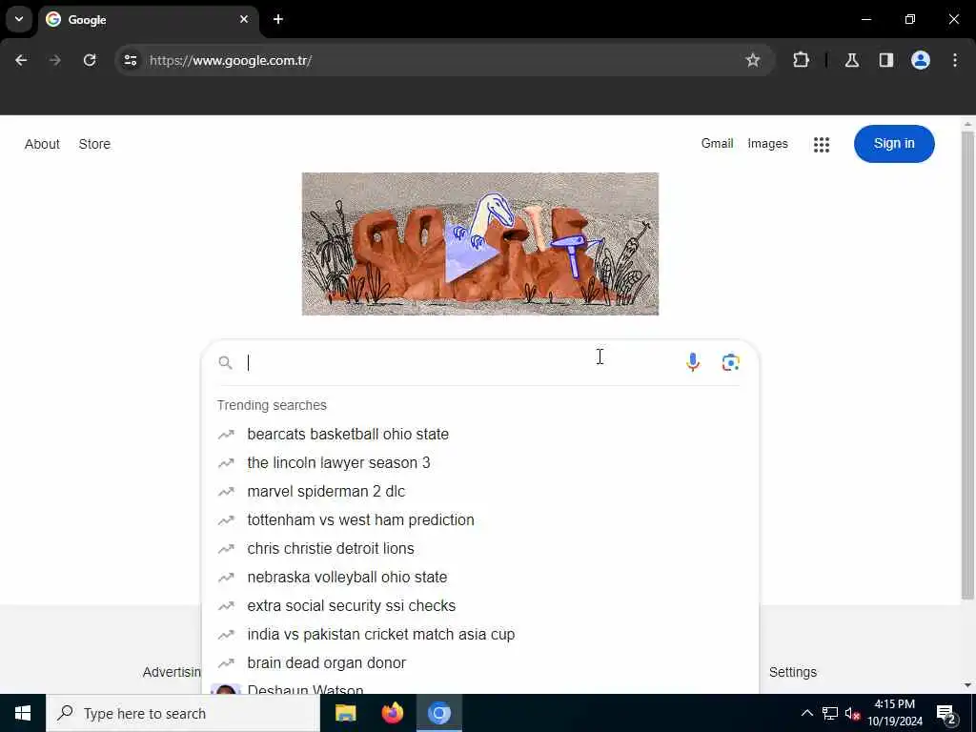
Task: Open the Chrome profile avatar
Action: [x=921, y=60]
